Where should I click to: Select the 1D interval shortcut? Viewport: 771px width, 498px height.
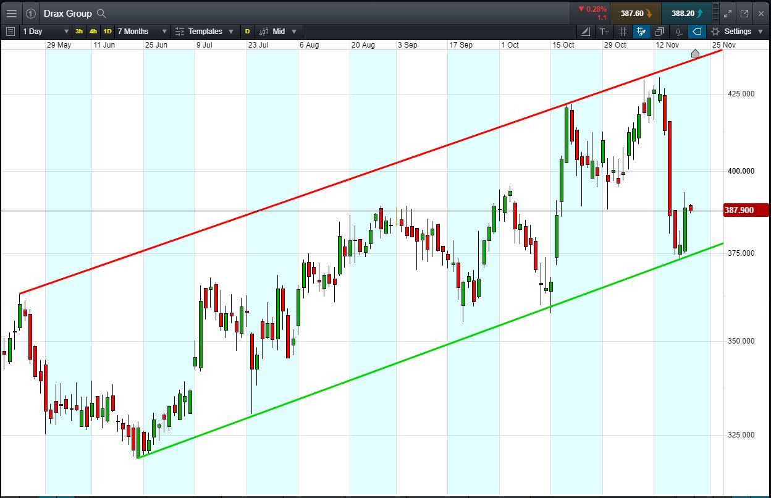(x=107, y=31)
